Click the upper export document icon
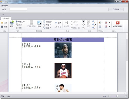This screenshot has height=99, width=129. (106, 22)
